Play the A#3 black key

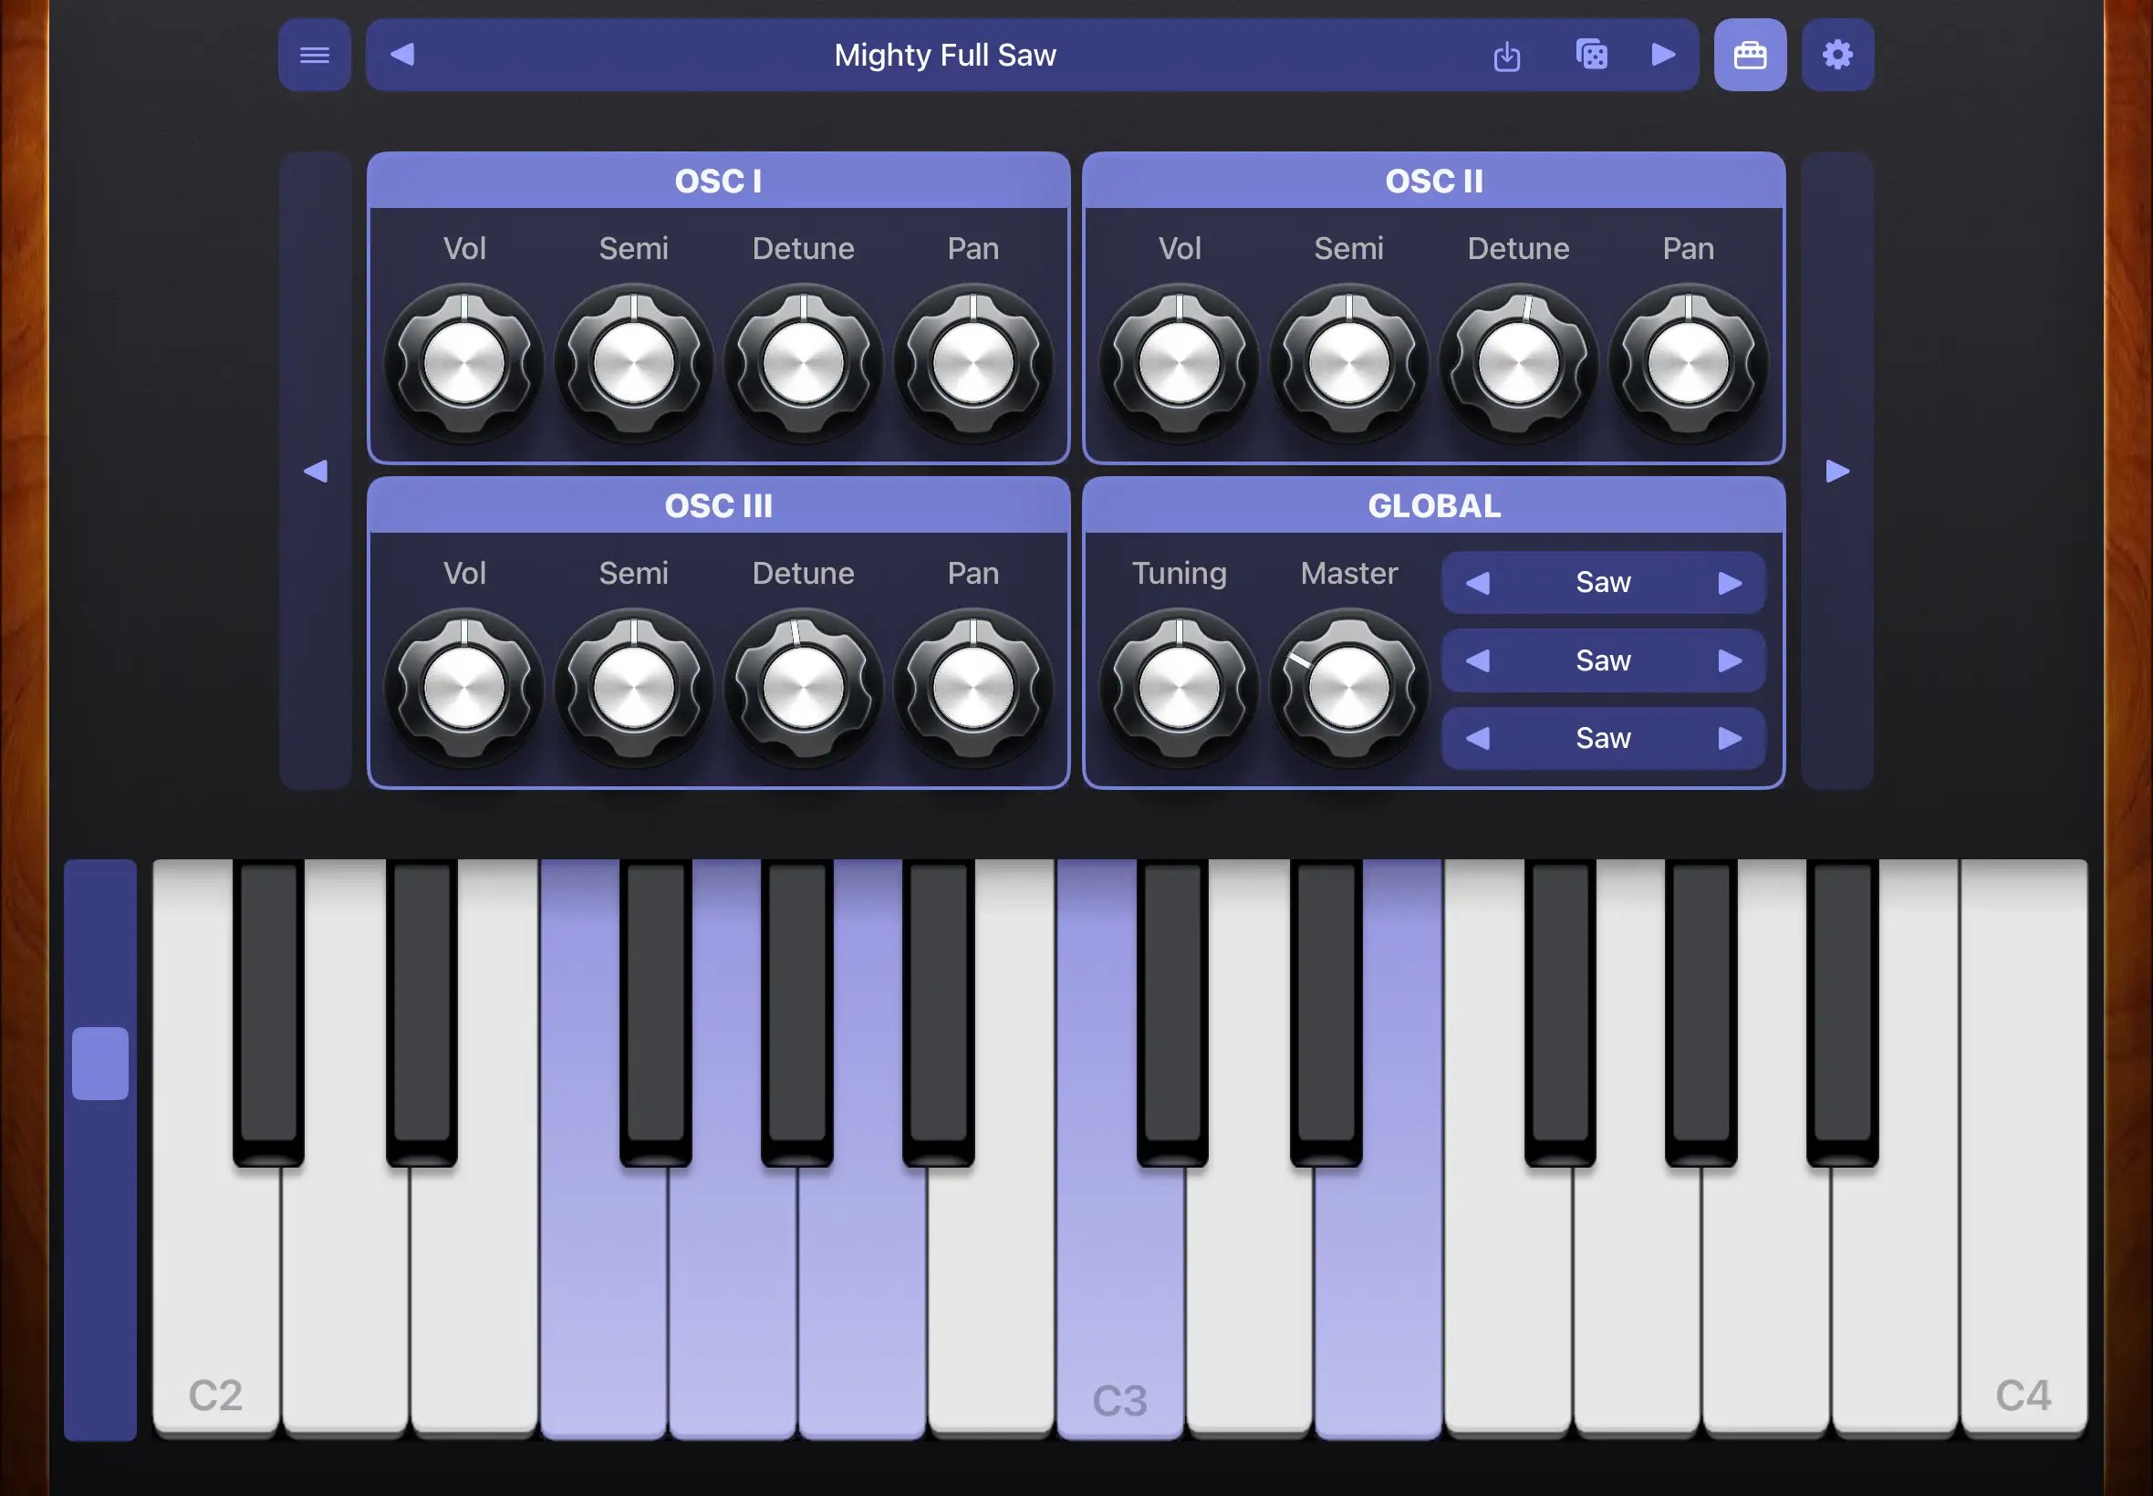[1842, 1013]
